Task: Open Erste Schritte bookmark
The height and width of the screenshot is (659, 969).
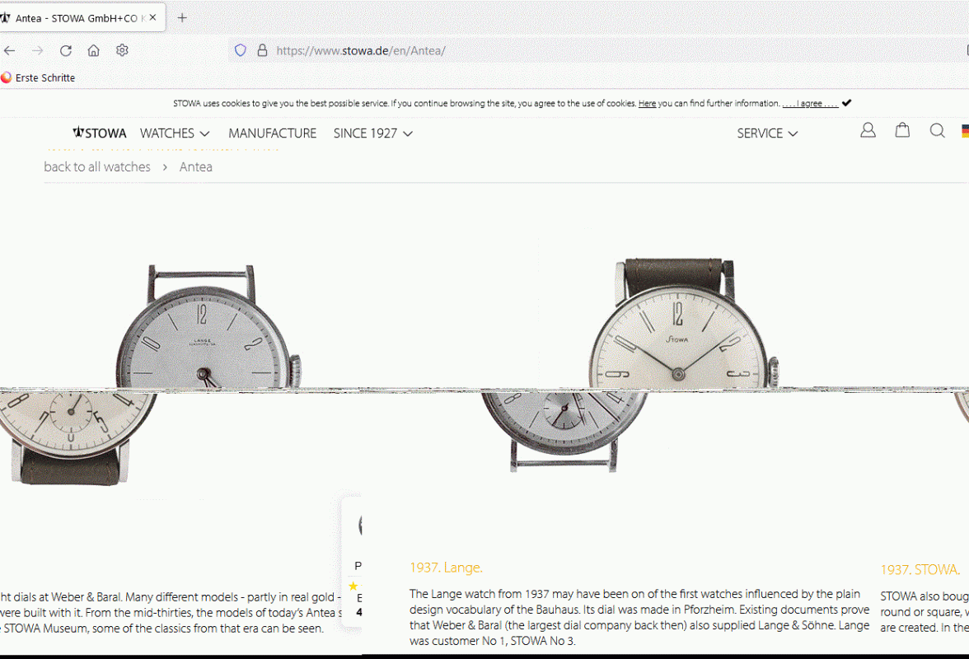Action: (x=38, y=77)
